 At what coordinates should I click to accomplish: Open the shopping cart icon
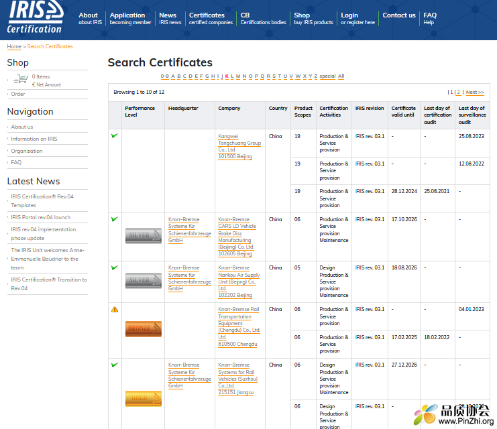21,78
